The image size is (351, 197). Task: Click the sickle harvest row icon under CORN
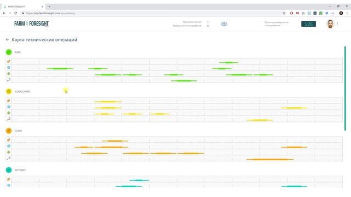[9, 158]
